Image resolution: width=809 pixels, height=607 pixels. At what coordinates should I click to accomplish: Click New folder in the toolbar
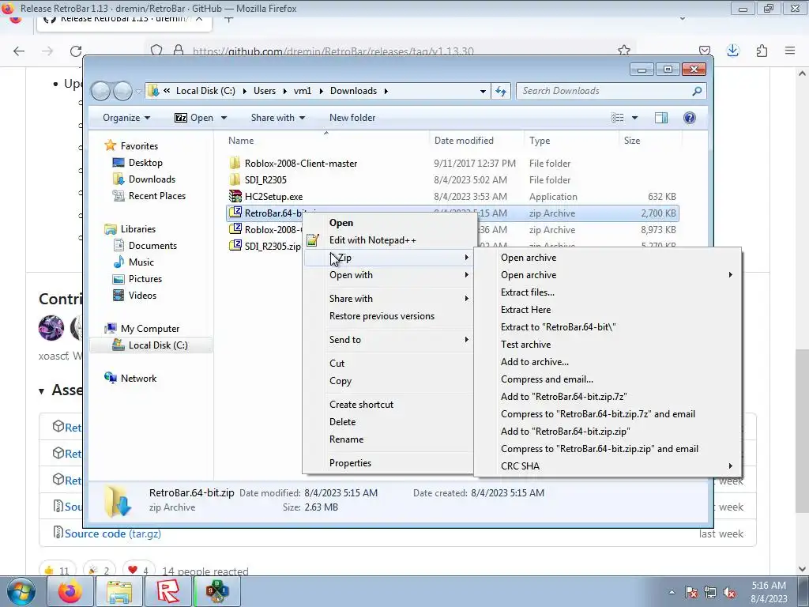tap(352, 118)
